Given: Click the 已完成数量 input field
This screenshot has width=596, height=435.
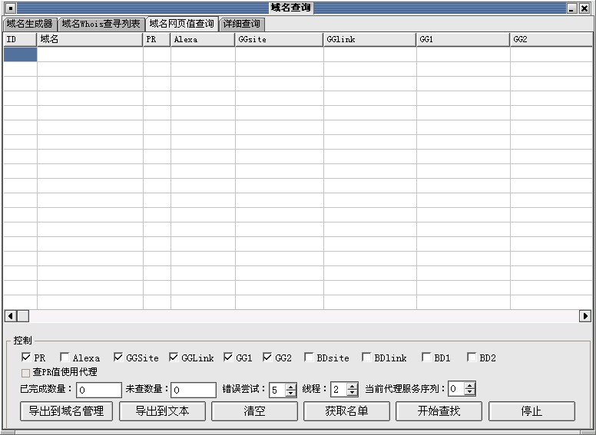Looking at the screenshot, I should 98,390.
